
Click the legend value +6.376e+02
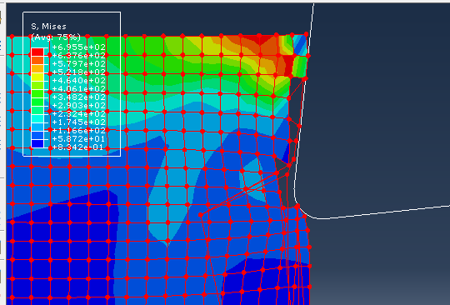pos(79,55)
